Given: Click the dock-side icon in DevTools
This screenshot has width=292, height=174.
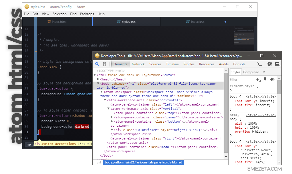Looking at the screenshot, I should click(277, 64).
